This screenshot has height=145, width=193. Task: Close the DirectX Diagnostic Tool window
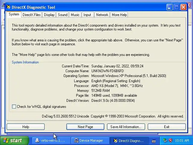(183, 7)
